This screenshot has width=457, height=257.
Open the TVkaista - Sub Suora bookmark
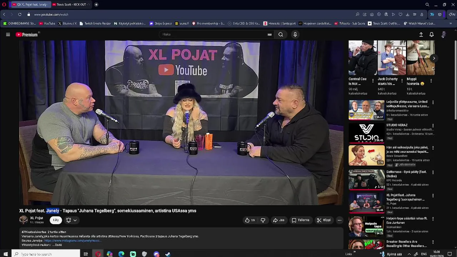350,24
